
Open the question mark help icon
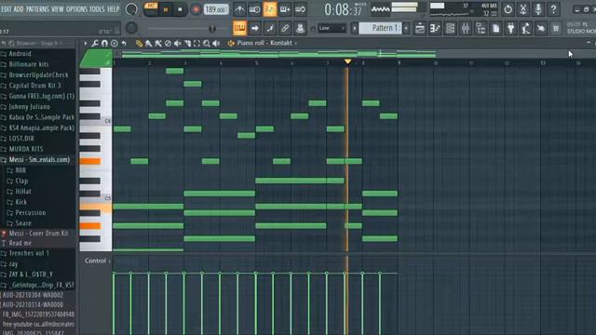click(553, 9)
